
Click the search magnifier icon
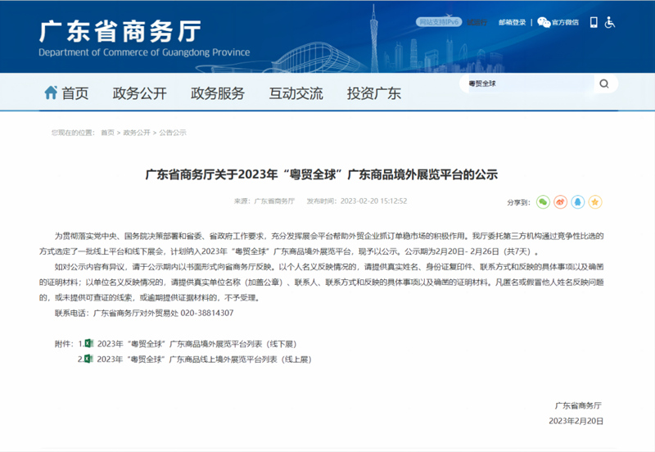(603, 84)
